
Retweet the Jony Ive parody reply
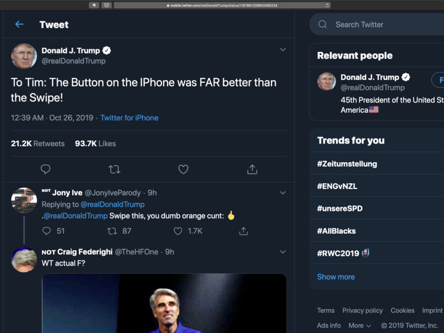112,231
